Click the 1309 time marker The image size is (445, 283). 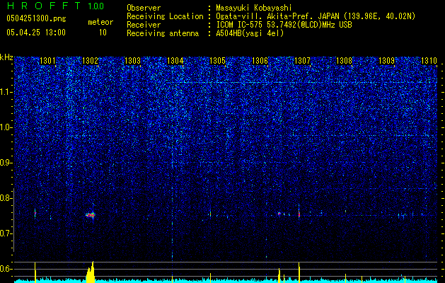[x=386, y=60]
